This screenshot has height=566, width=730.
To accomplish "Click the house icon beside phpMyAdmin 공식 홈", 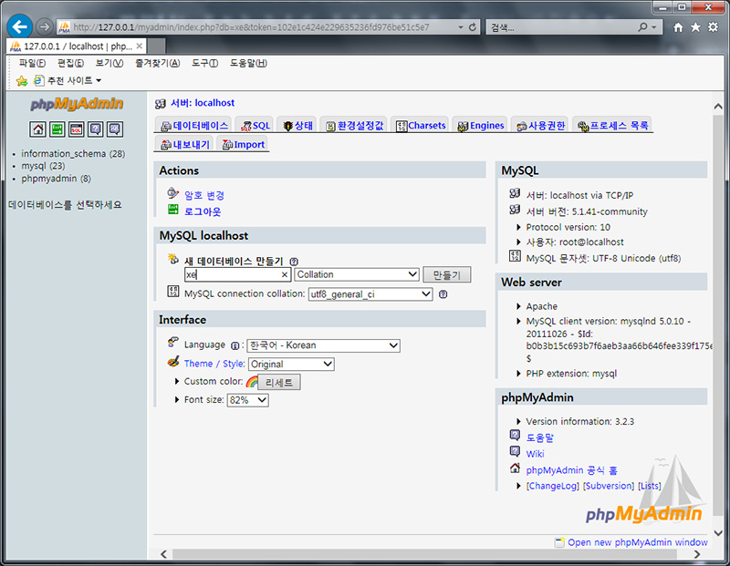I will 515,468.
